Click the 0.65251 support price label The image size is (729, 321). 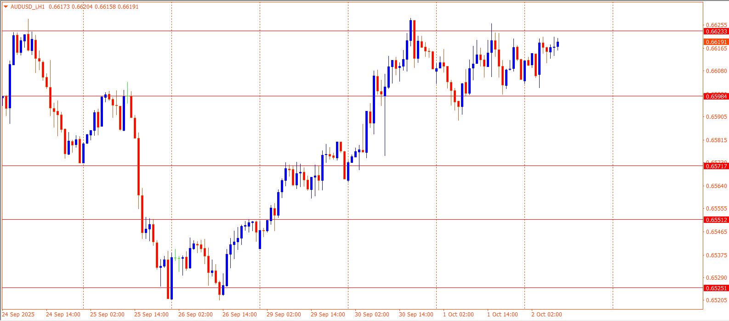pos(716,288)
